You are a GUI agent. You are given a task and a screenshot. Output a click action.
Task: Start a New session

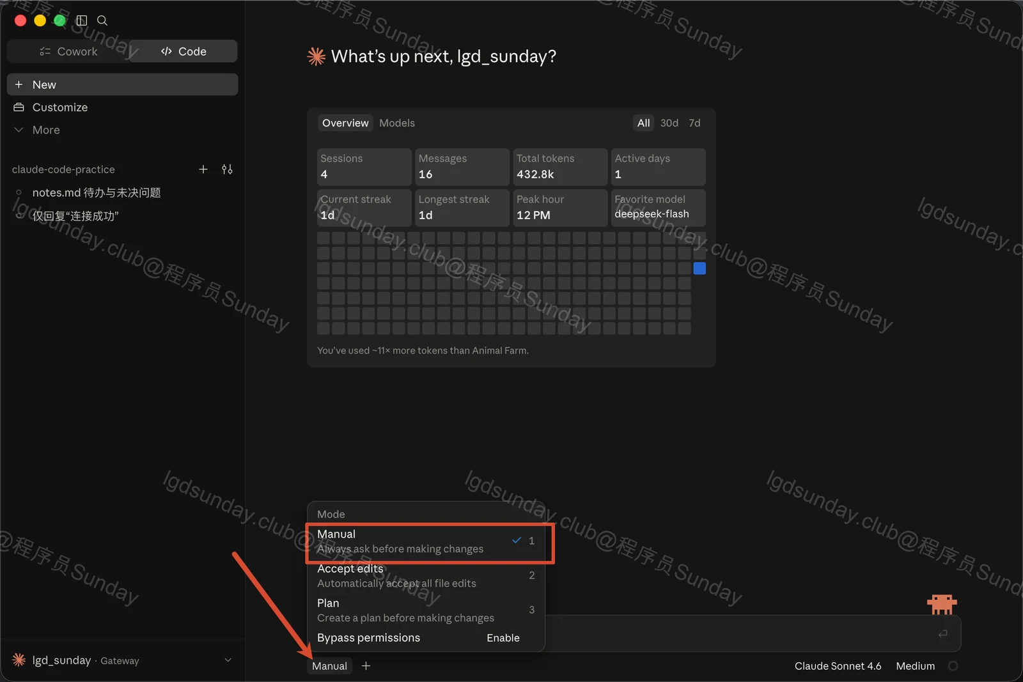[x=122, y=84]
